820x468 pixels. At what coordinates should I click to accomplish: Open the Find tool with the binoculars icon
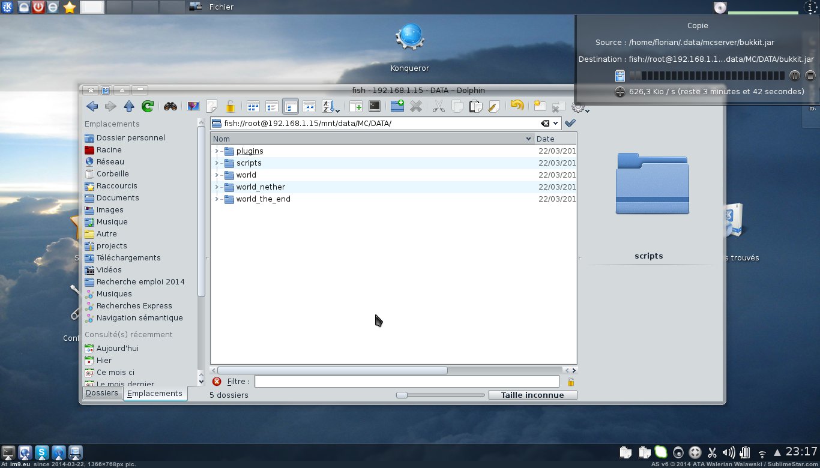tap(170, 106)
